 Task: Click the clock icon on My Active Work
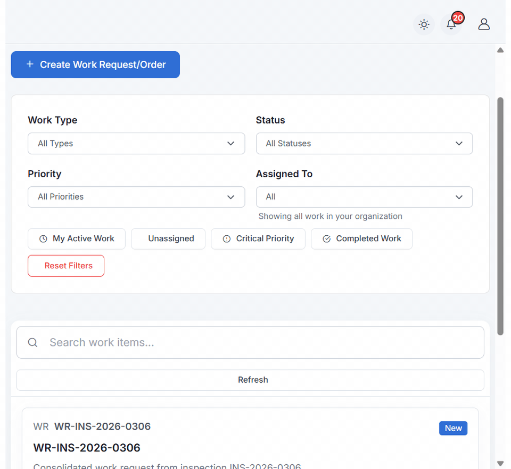43,239
